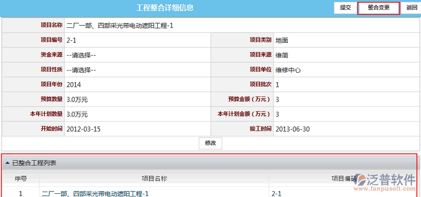Click the 竣工时间 date 2013-06-30
Image resolution: width=421 pixels, height=197 pixels.
click(292, 129)
